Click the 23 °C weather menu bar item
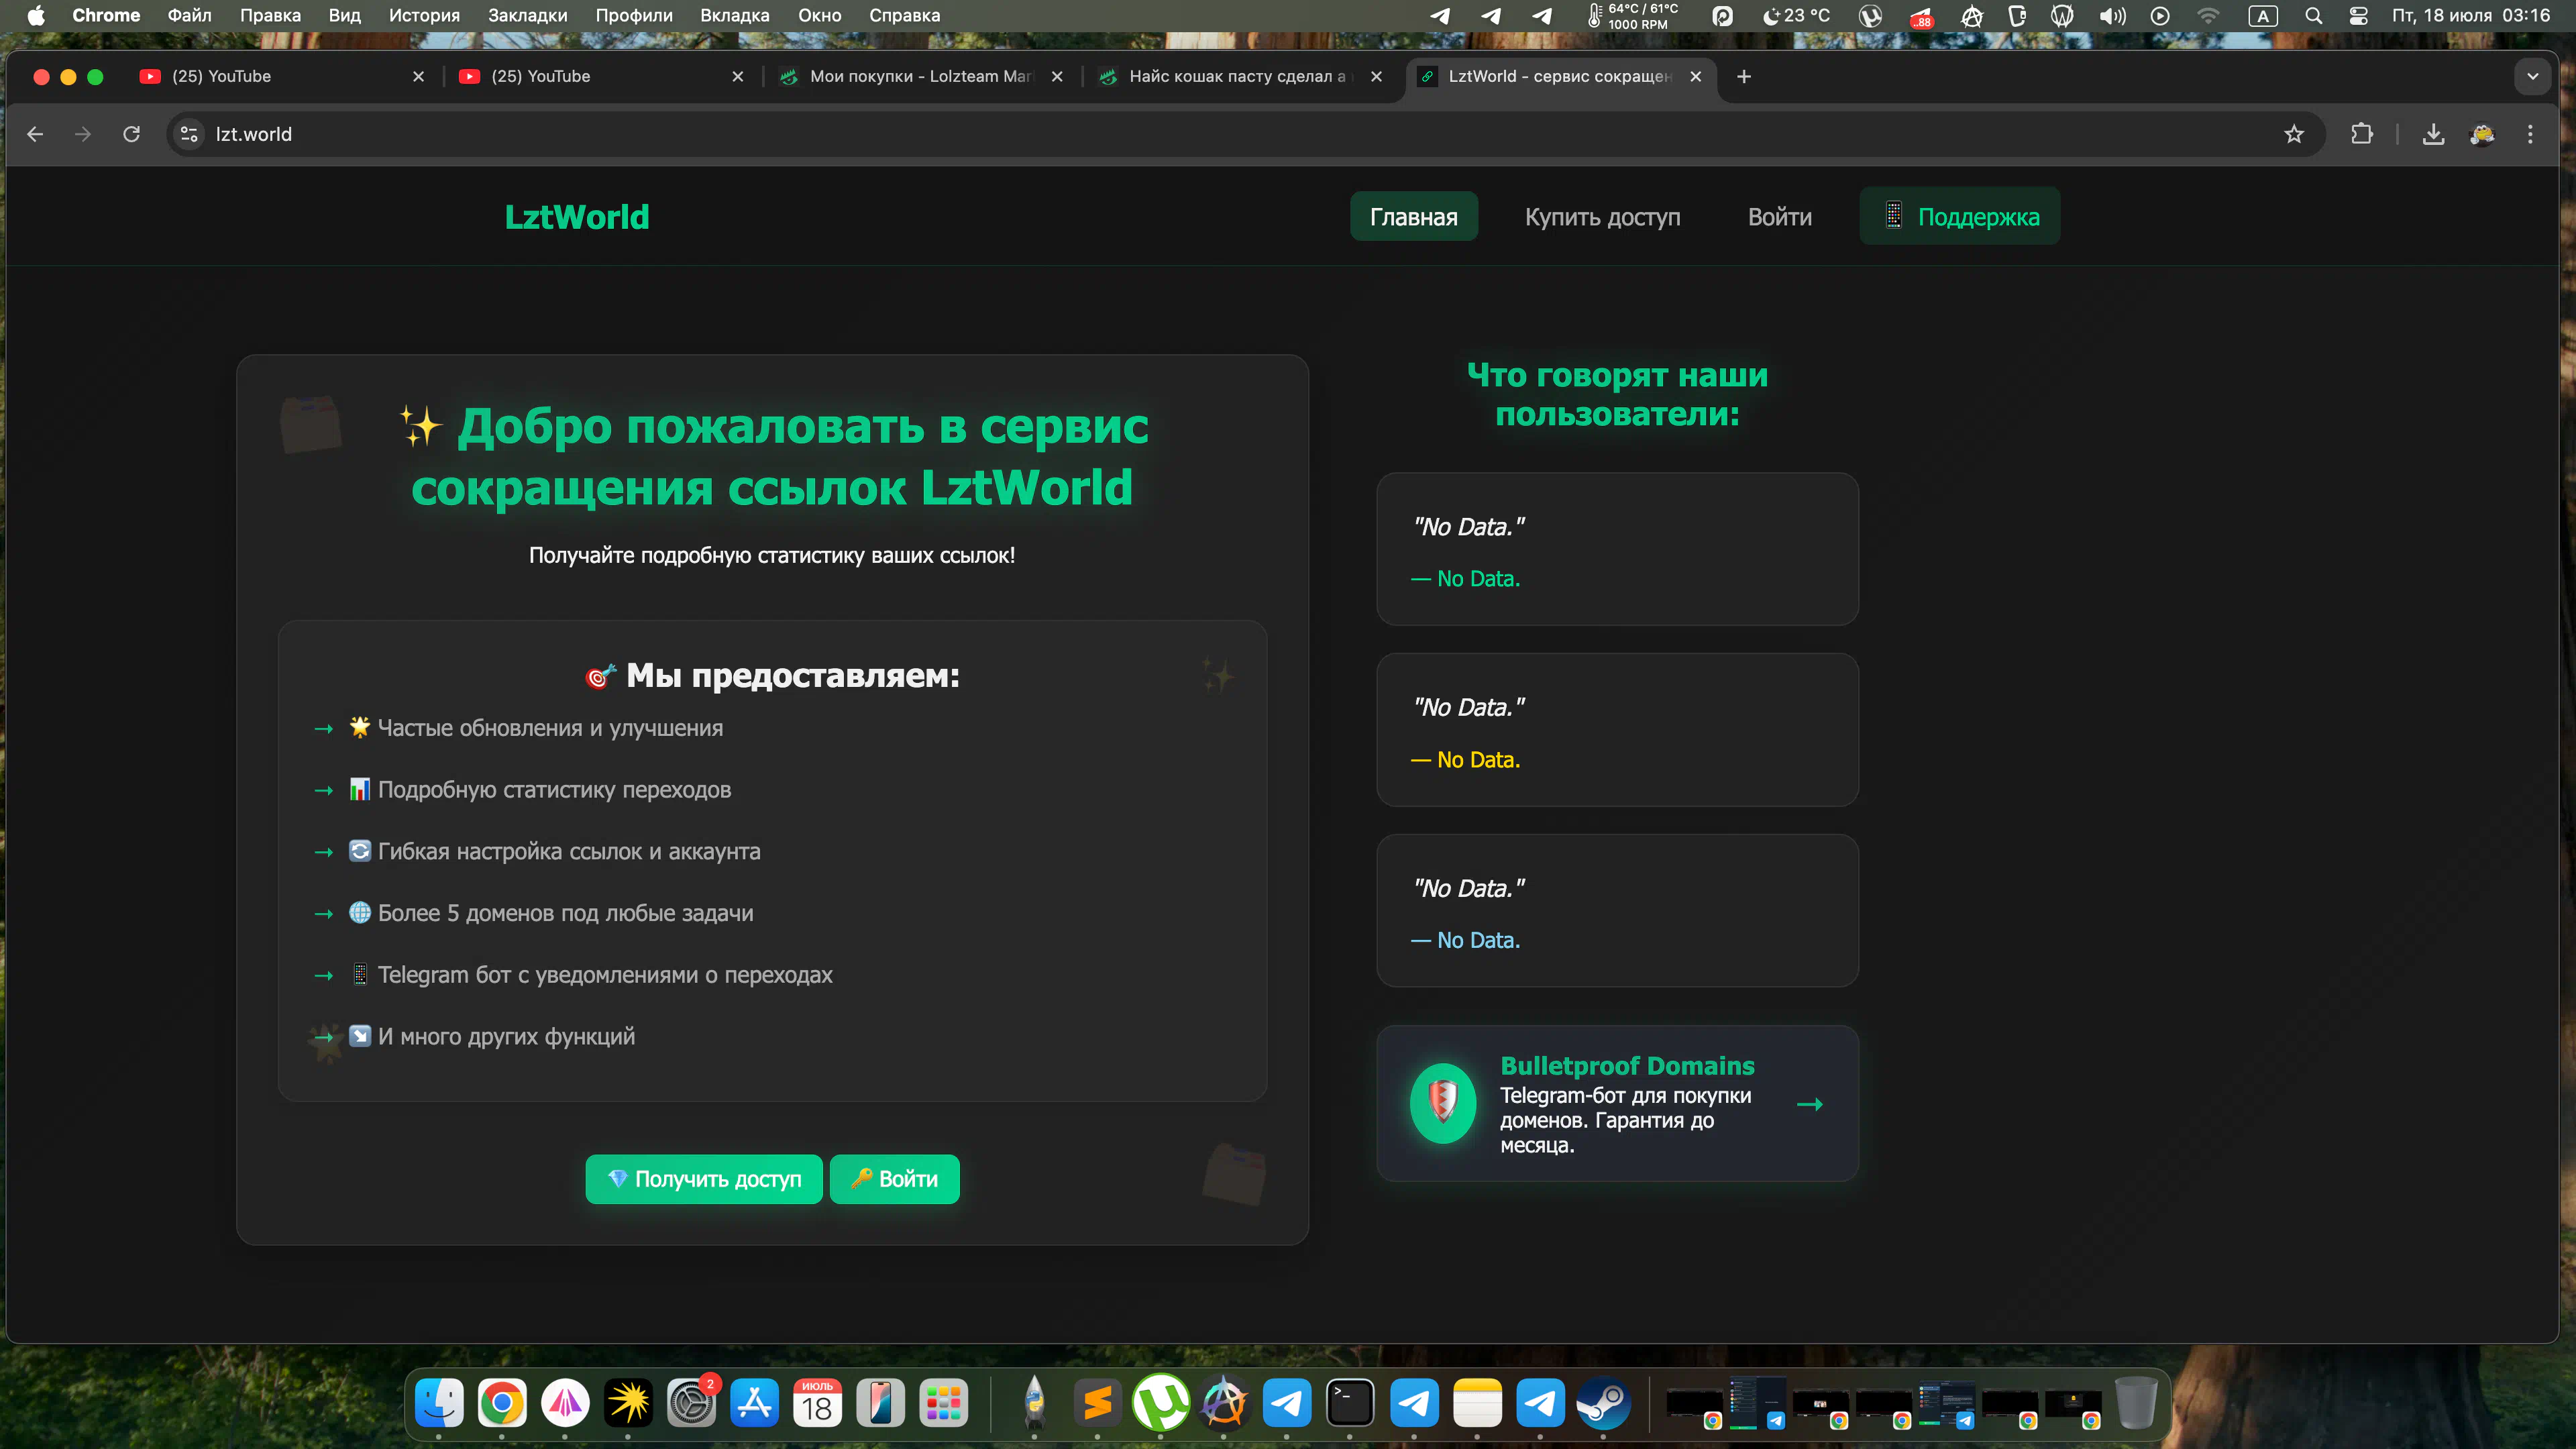Screen dimensions: 2576x1449 pos(1796,15)
